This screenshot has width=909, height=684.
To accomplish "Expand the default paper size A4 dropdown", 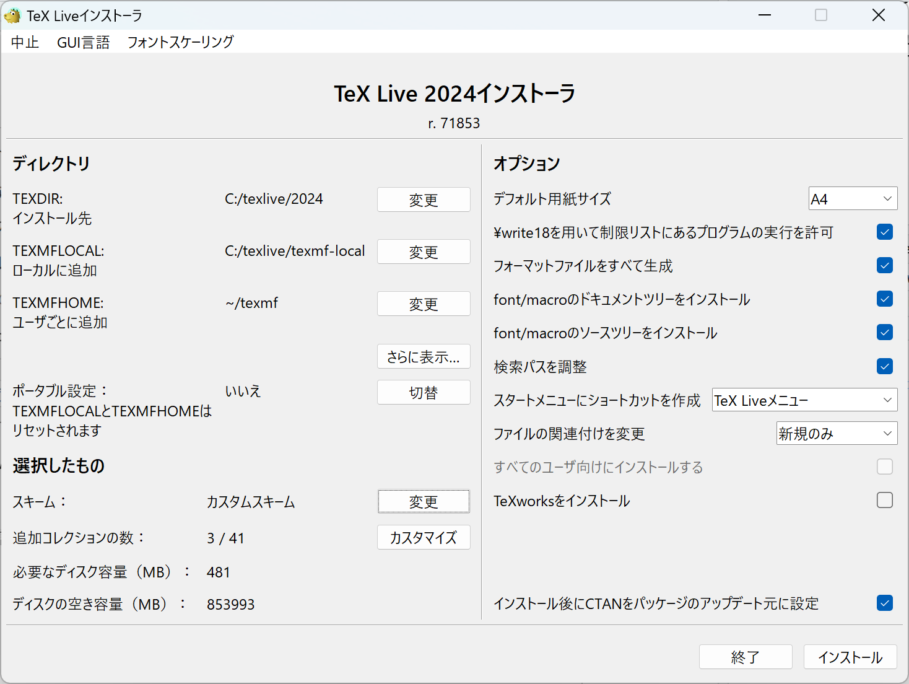I will [853, 199].
